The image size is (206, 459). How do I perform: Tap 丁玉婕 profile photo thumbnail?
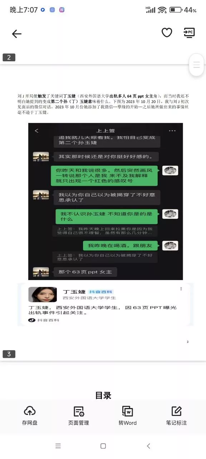point(43,294)
